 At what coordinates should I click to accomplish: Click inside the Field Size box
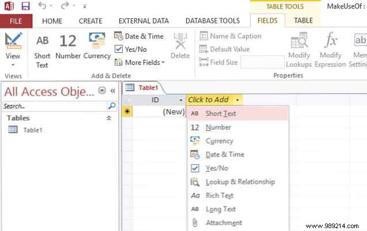pyautogui.click(x=263, y=62)
